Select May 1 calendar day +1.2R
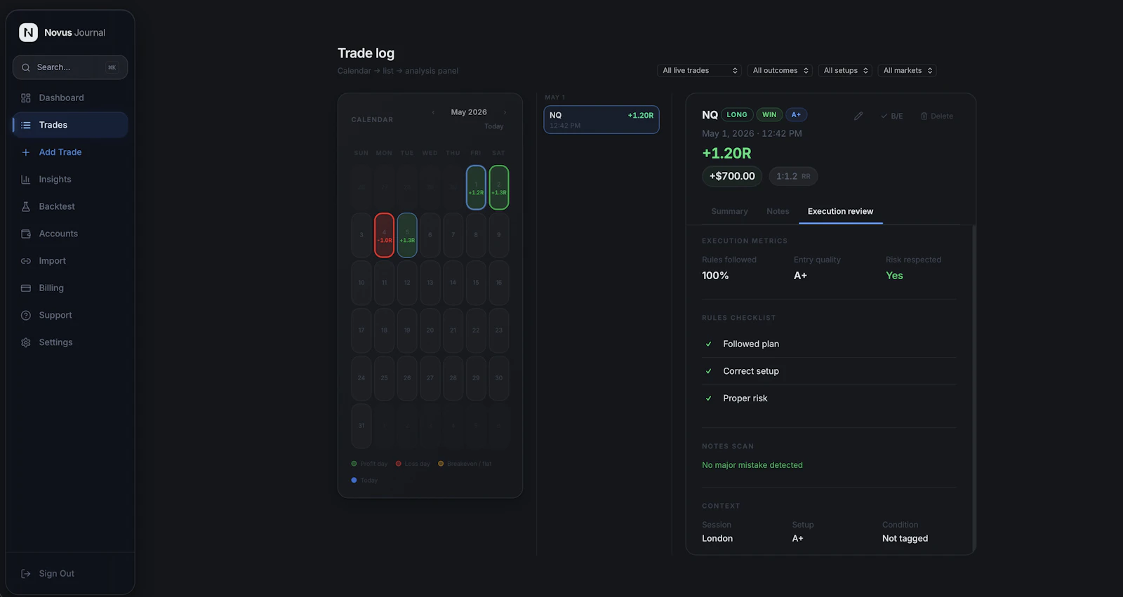This screenshot has height=597, width=1123. coord(476,187)
